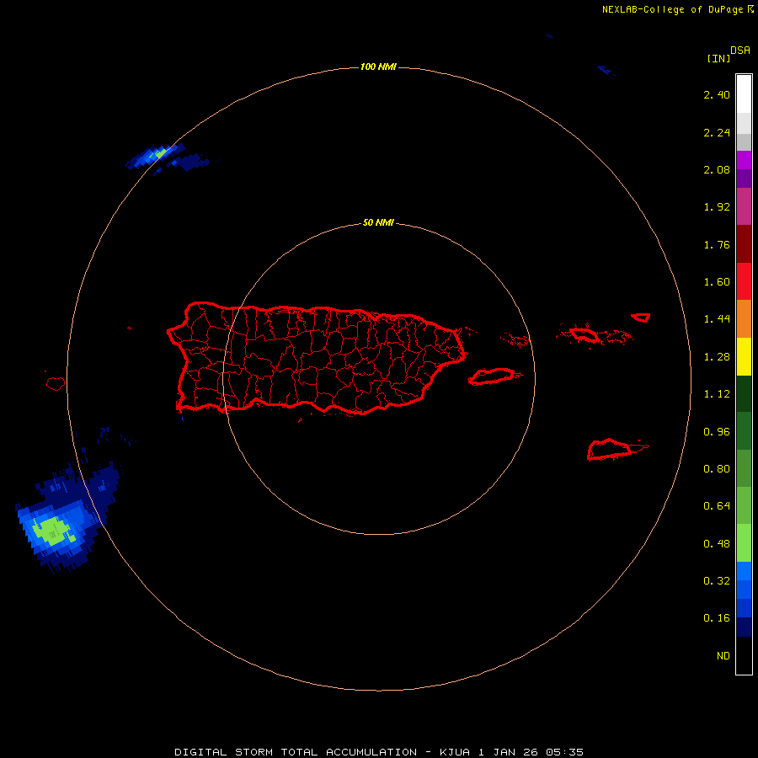Click the DSA product label above legend
Image resolution: width=758 pixels, height=758 pixels.
click(740, 51)
